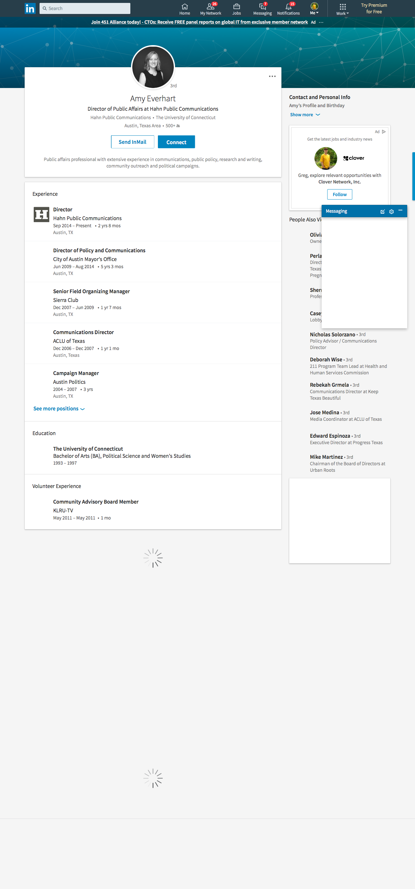Expand Show more contact info
Screen dimensions: 415x889
coord(305,115)
